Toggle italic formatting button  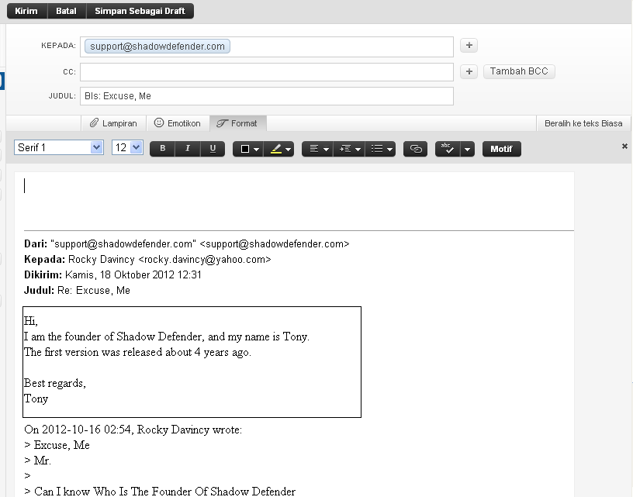pyautogui.click(x=187, y=149)
